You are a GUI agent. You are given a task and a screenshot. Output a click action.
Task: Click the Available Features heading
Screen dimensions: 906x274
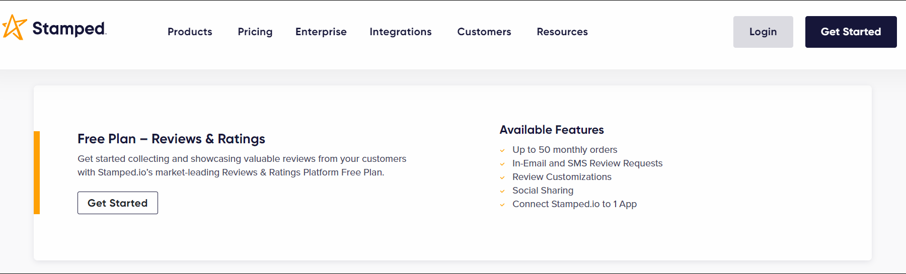[552, 130]
